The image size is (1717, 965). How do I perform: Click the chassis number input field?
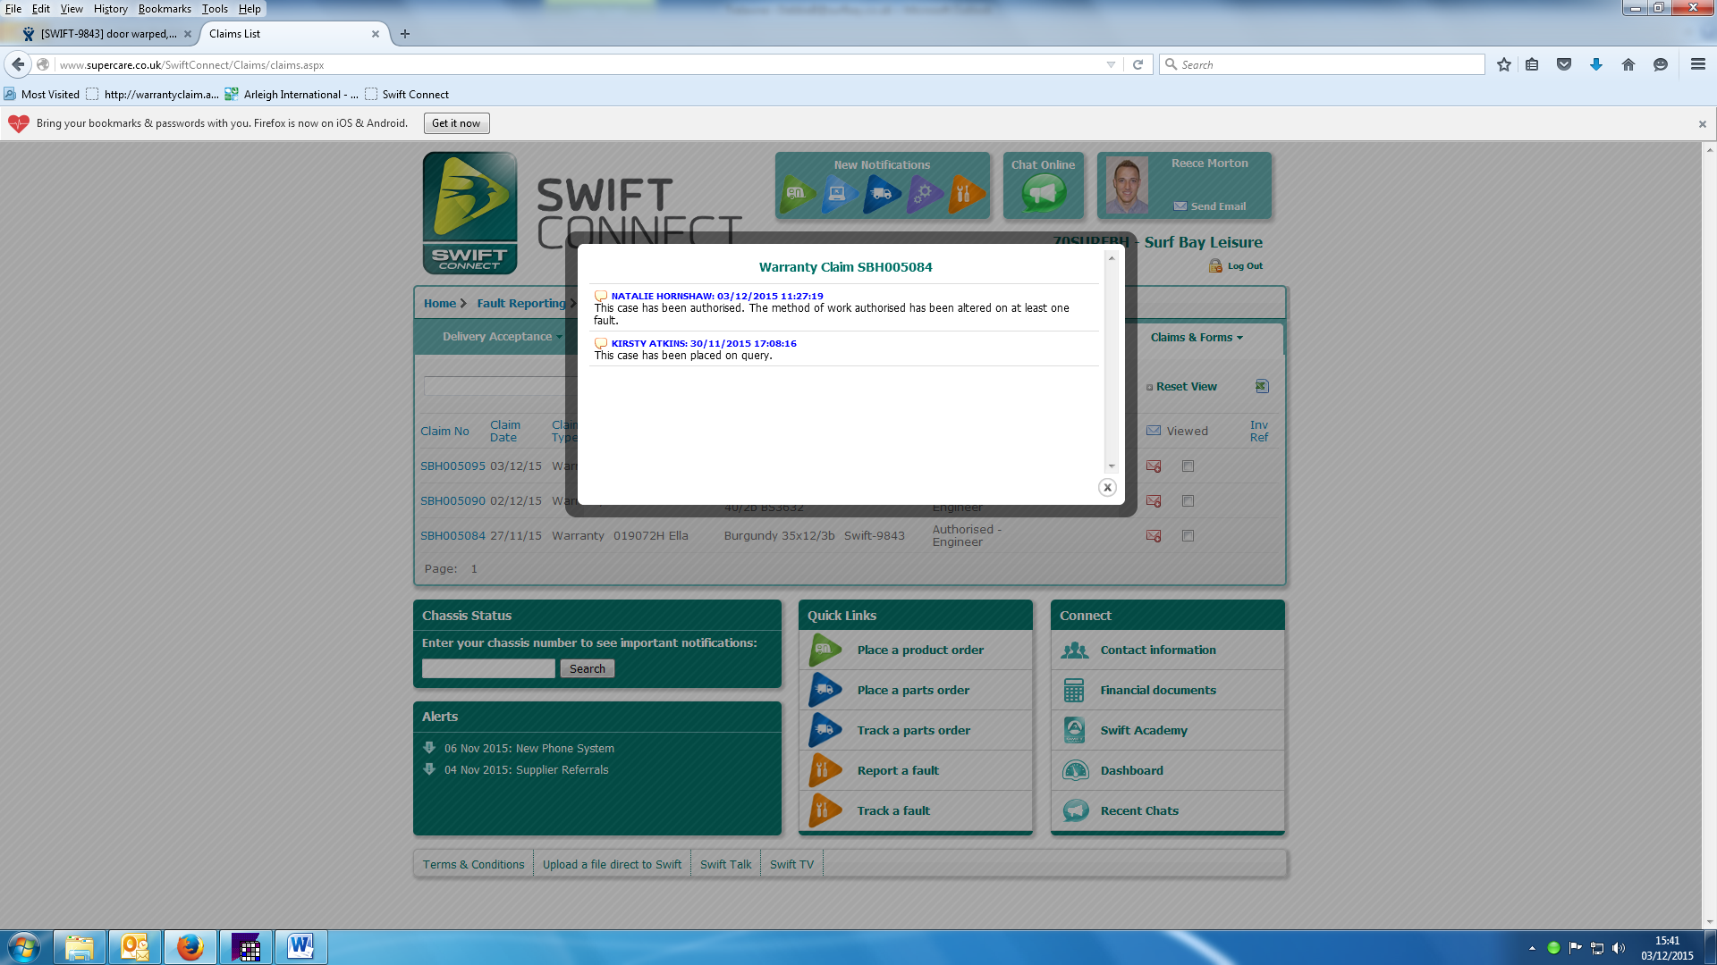point(488,668)
